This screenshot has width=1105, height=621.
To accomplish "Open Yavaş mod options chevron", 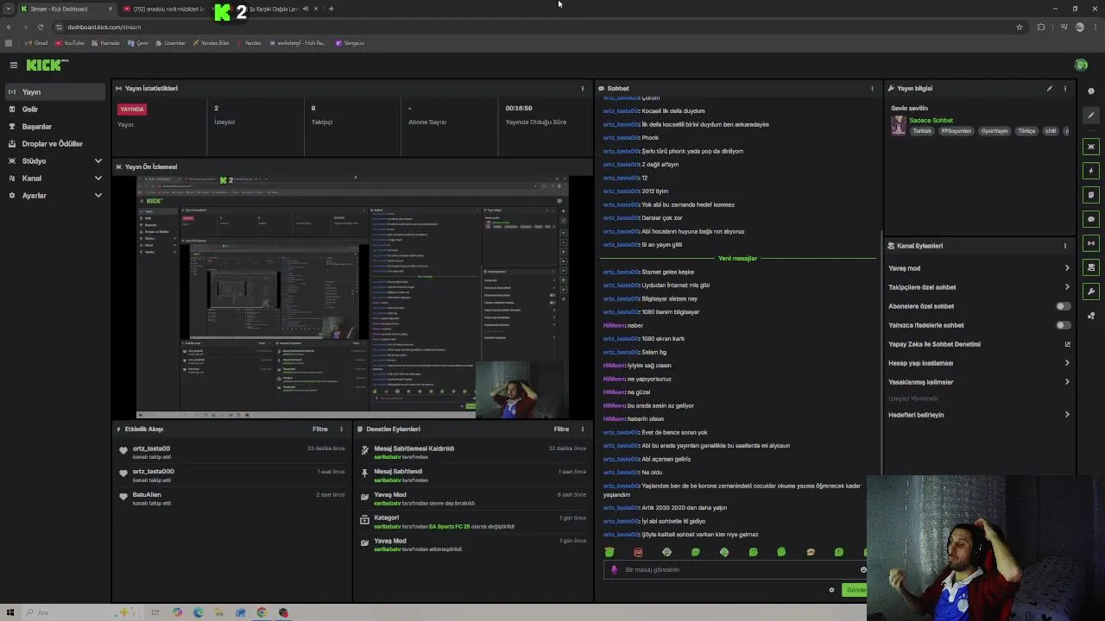I will [x=1067, y=268].
